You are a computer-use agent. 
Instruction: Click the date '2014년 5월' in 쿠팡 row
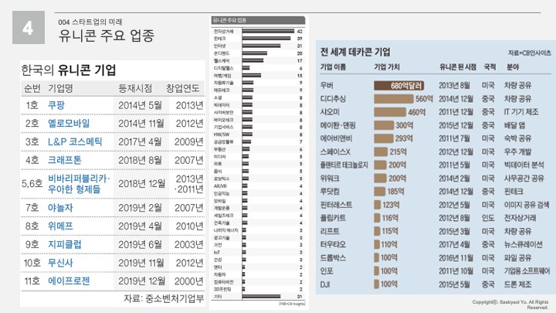140,105
